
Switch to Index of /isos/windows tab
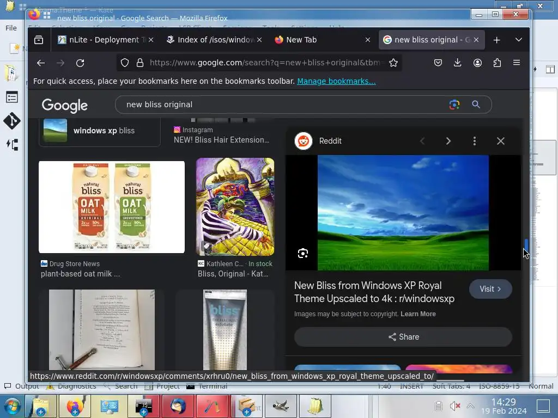pos(215,40)
